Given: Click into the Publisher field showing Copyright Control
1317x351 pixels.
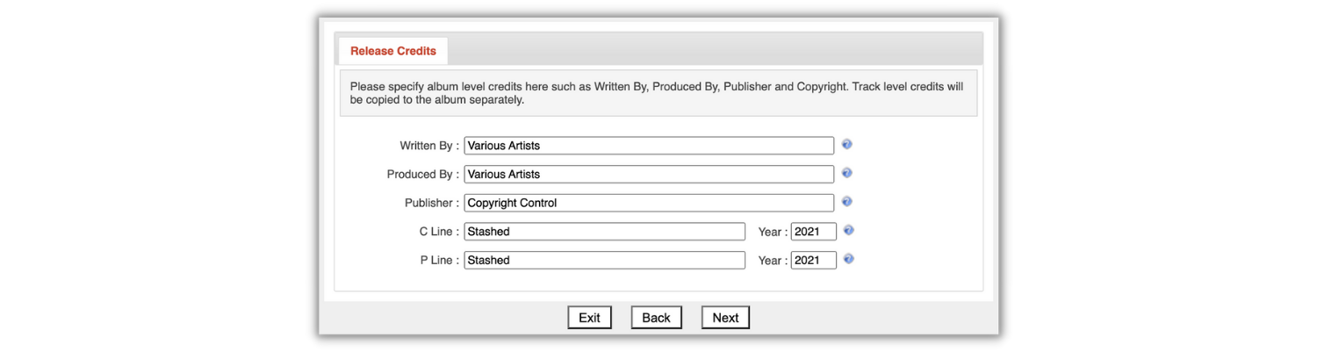Looking at the screenshot, I should click(649, 203).
